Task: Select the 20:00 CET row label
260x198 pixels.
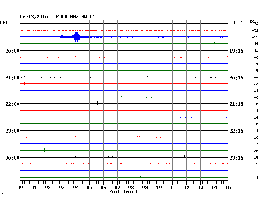Action: (12, 51)
